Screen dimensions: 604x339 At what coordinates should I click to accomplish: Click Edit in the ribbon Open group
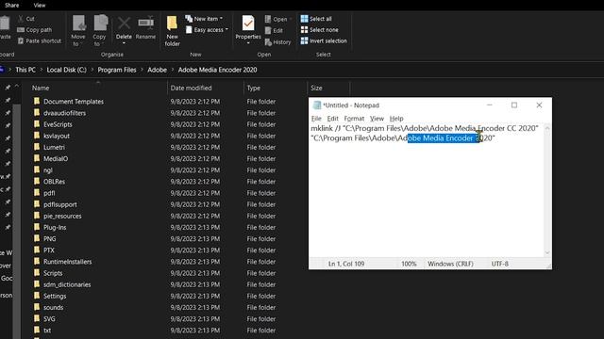click(x=274, y=30)
